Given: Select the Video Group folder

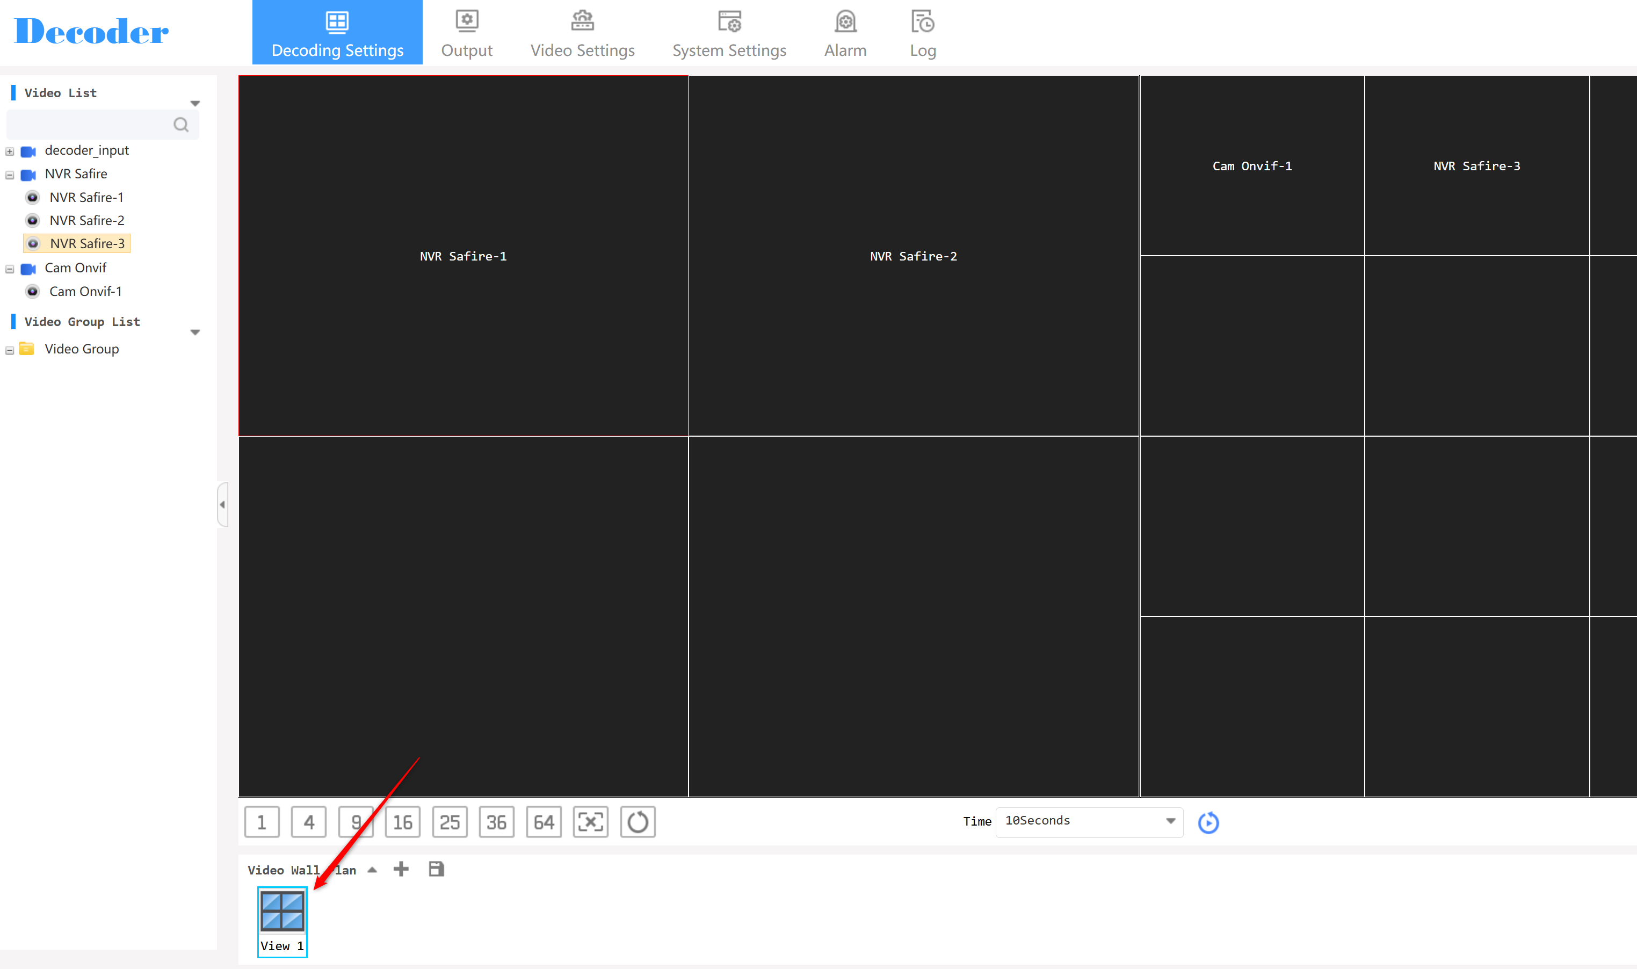Looking at the screenshot, I should point(82,349).
